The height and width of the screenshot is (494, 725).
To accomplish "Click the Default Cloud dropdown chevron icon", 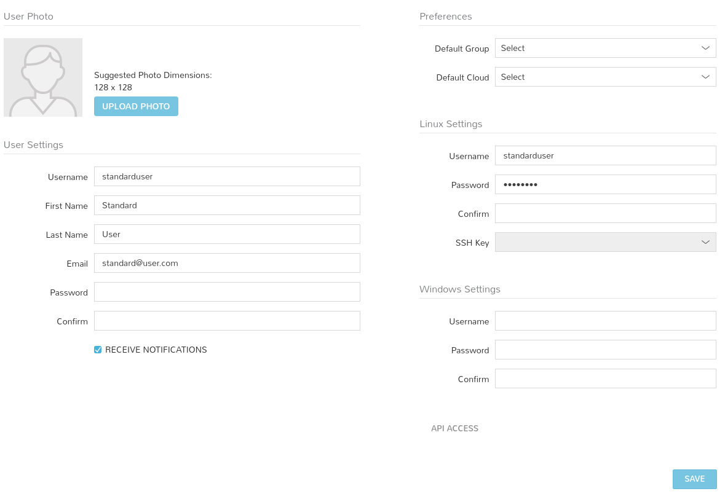I will [x=705, y=77].
